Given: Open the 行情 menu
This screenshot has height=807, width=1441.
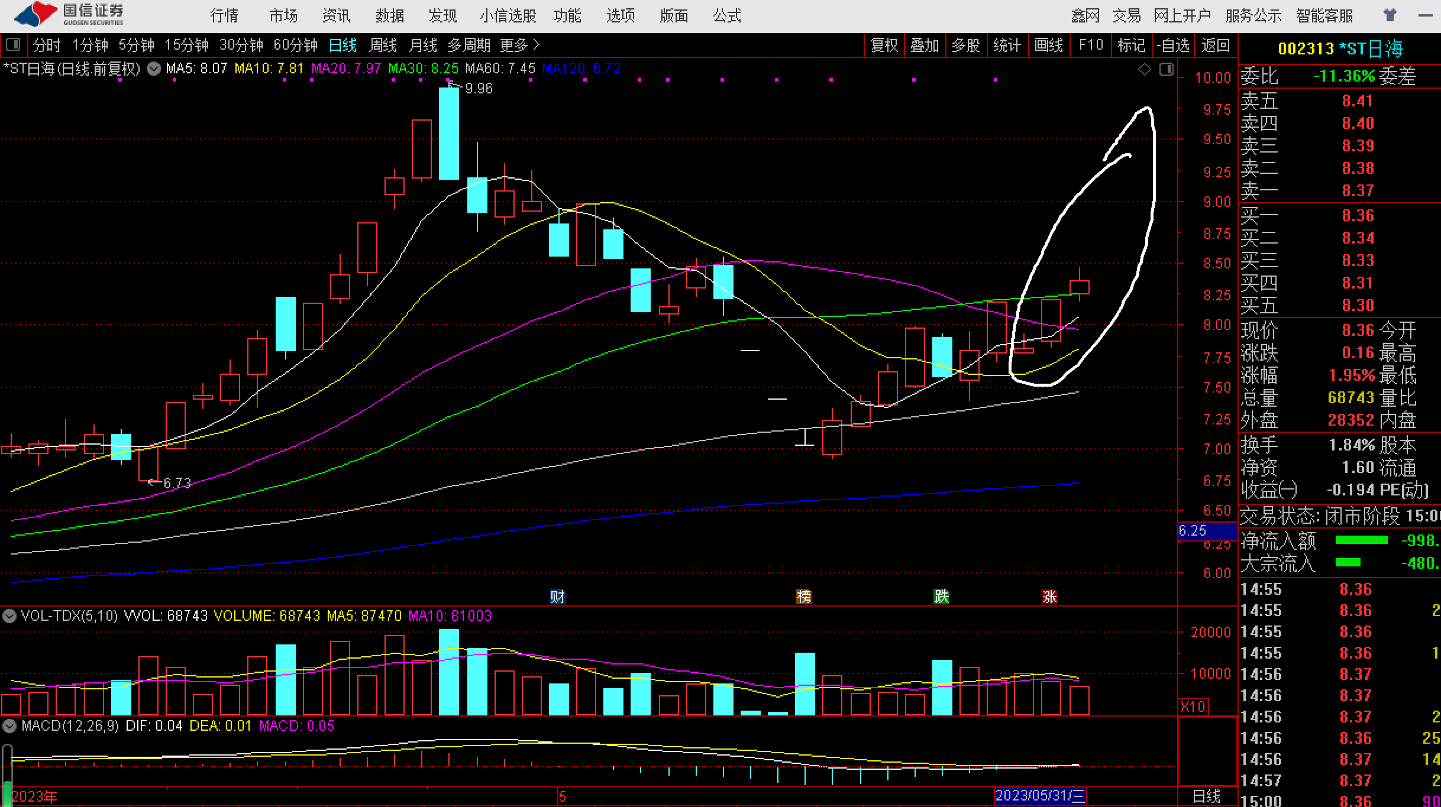Looking at the screenshot, I should click(224, 16).
